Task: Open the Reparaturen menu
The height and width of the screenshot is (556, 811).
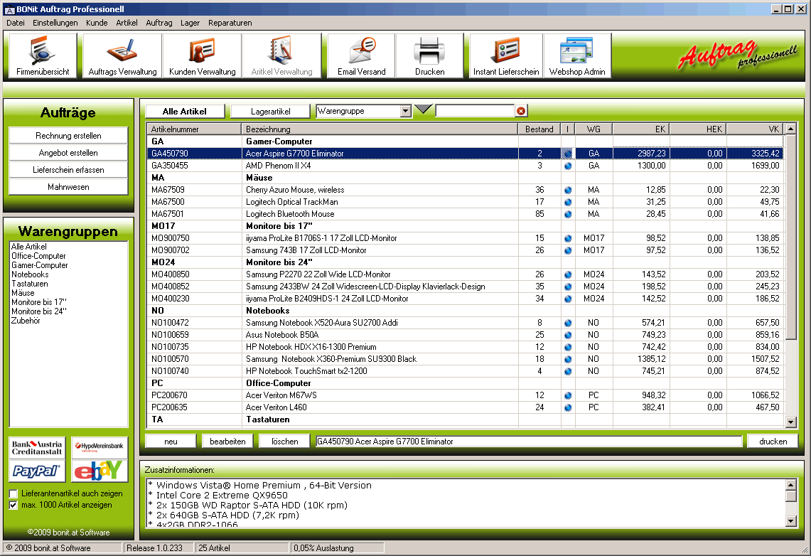Action: tap(230, 23)
